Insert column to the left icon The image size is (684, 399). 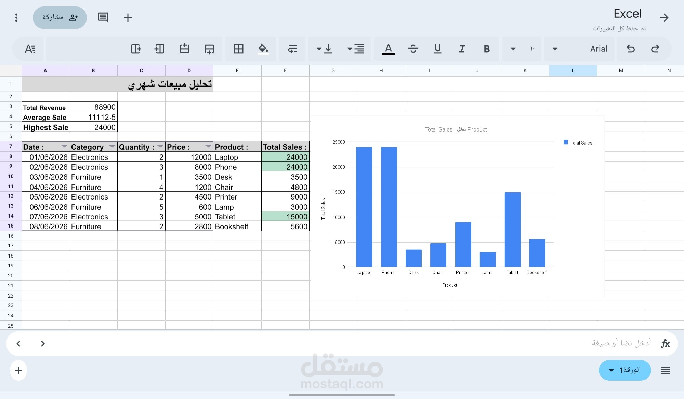[x=159, y=49]
